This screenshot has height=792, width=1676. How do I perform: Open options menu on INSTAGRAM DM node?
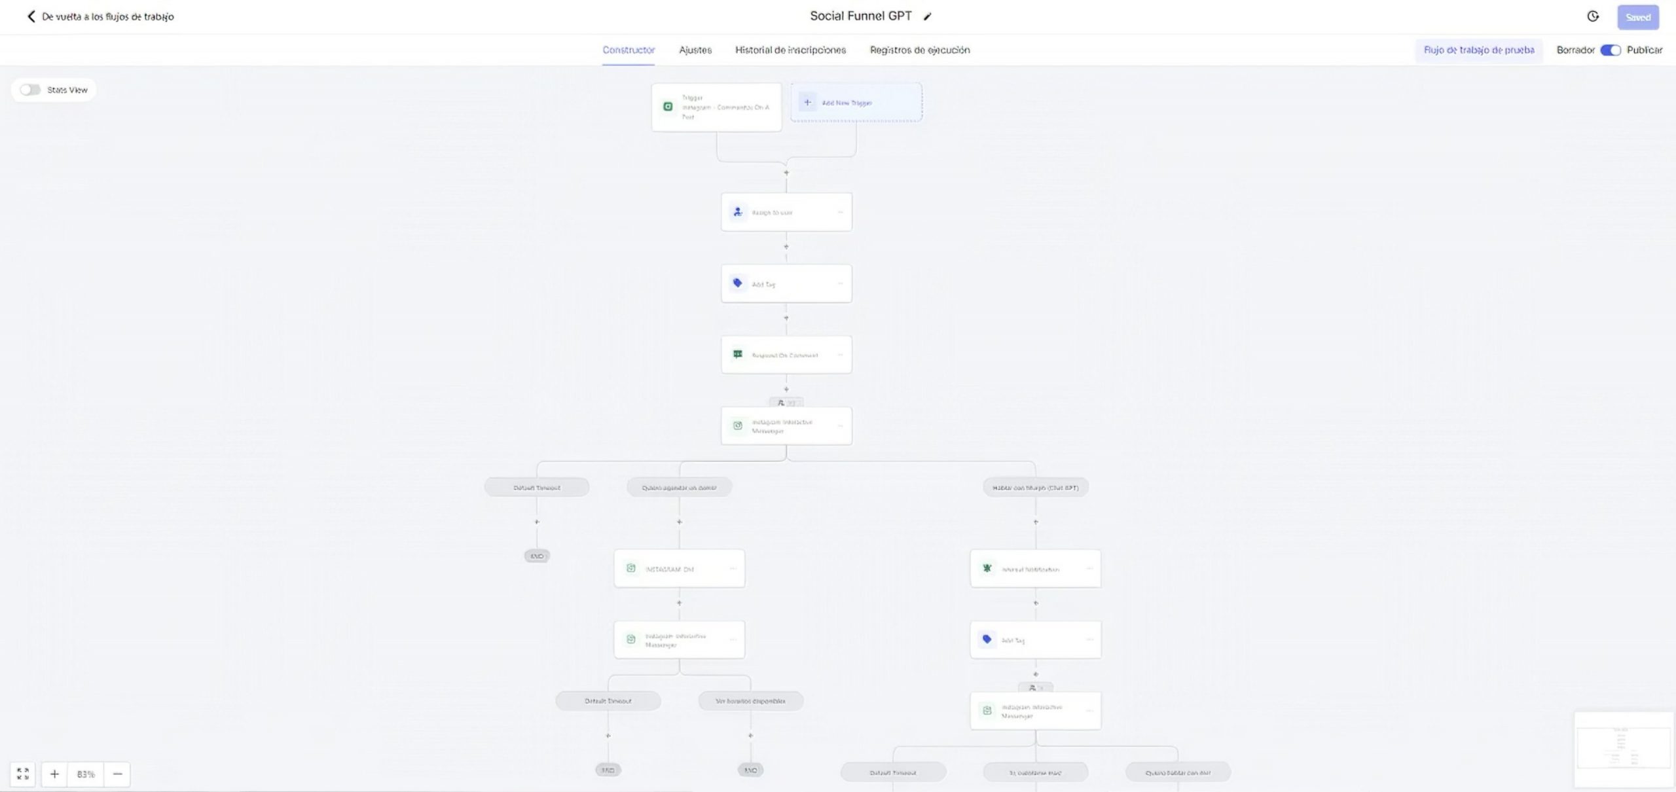pyautogui.click(x=733, y=569)
